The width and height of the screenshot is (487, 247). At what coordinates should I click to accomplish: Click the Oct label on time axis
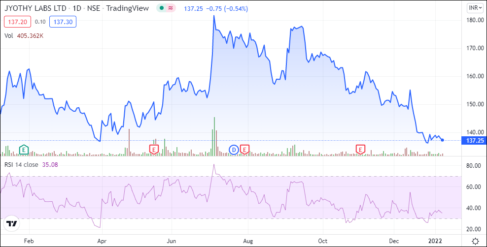coord(323,241)
